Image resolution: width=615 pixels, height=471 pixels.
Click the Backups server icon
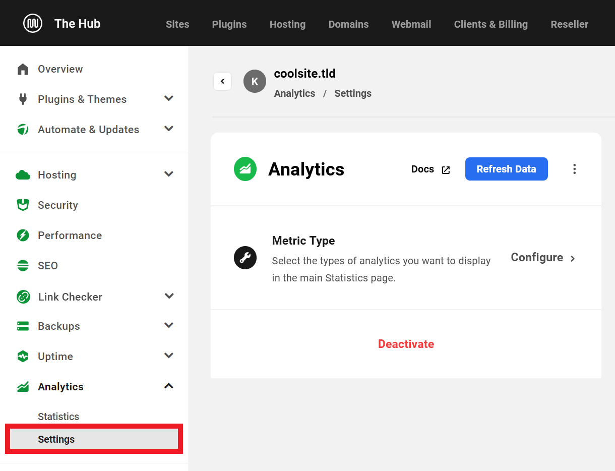tap(23, 326)
